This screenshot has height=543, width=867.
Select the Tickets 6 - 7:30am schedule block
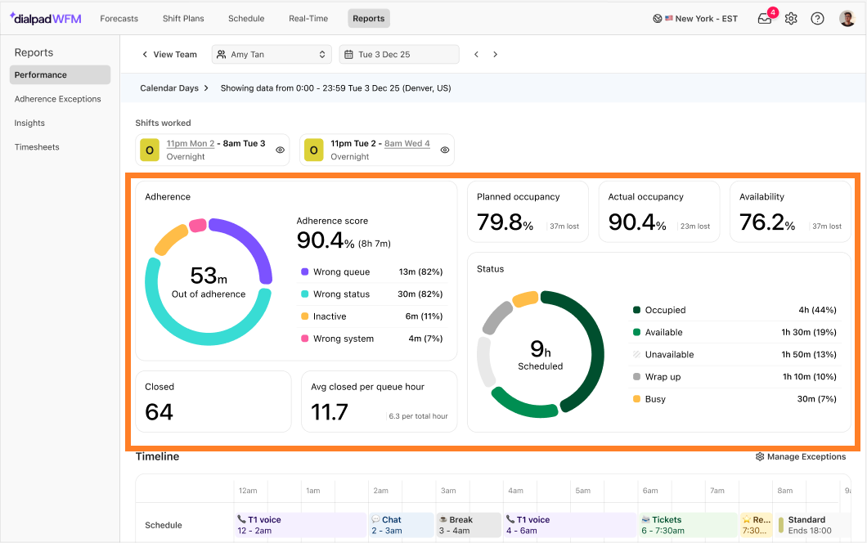pos(688,525)
